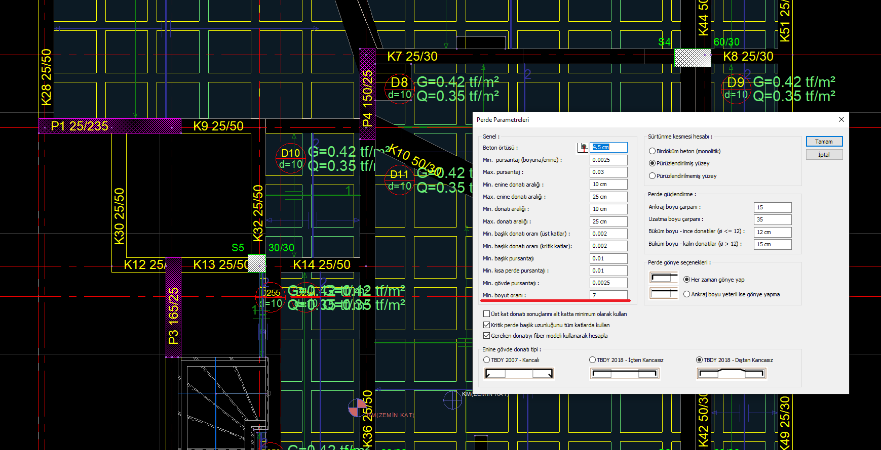Image resolution: width=881 pixels, height=450 pixels.
Task: Edit Min. donatı aralığı field
Action: click(608, 209)
